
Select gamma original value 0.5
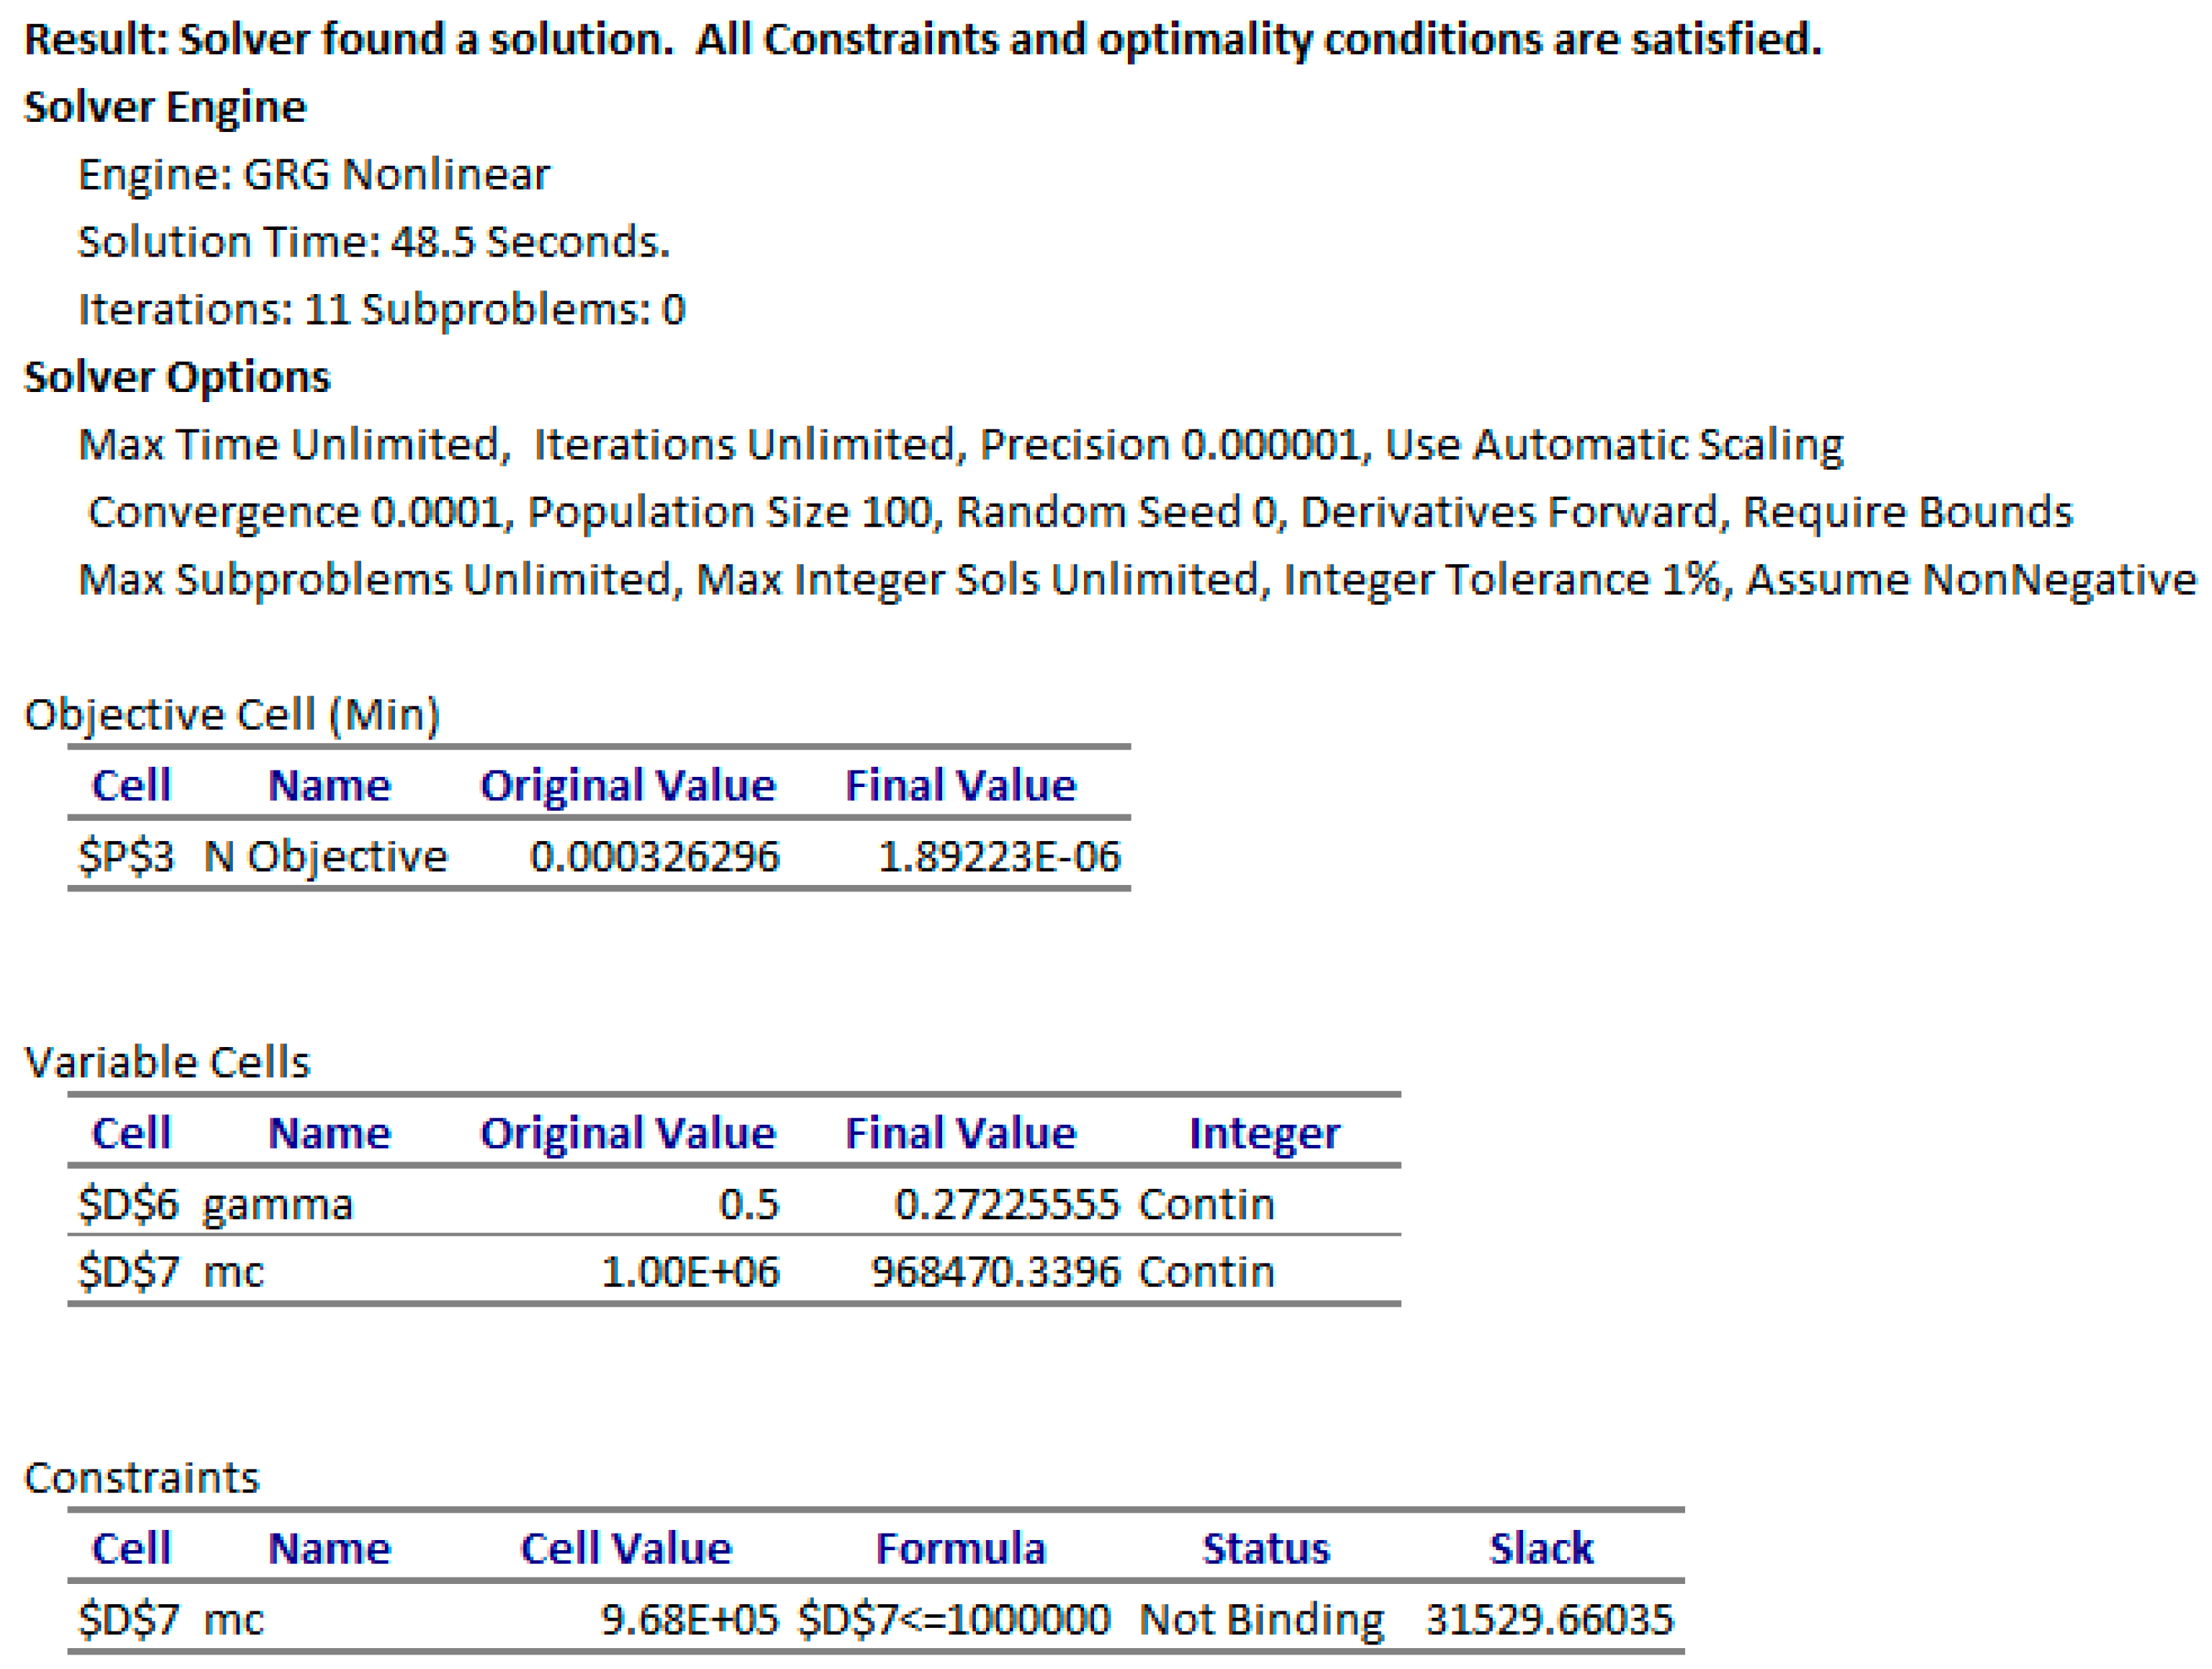click(748, 1204)
